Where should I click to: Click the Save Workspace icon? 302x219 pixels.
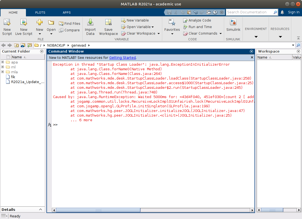tap(108, 23)
